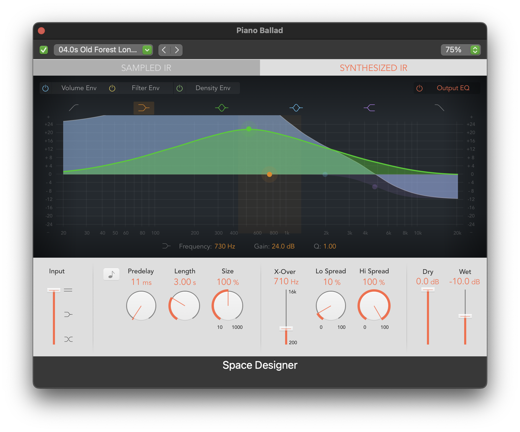Click the blue EQ band control point
The width and height of the screenshot is (520, 432).
(325, 174)
